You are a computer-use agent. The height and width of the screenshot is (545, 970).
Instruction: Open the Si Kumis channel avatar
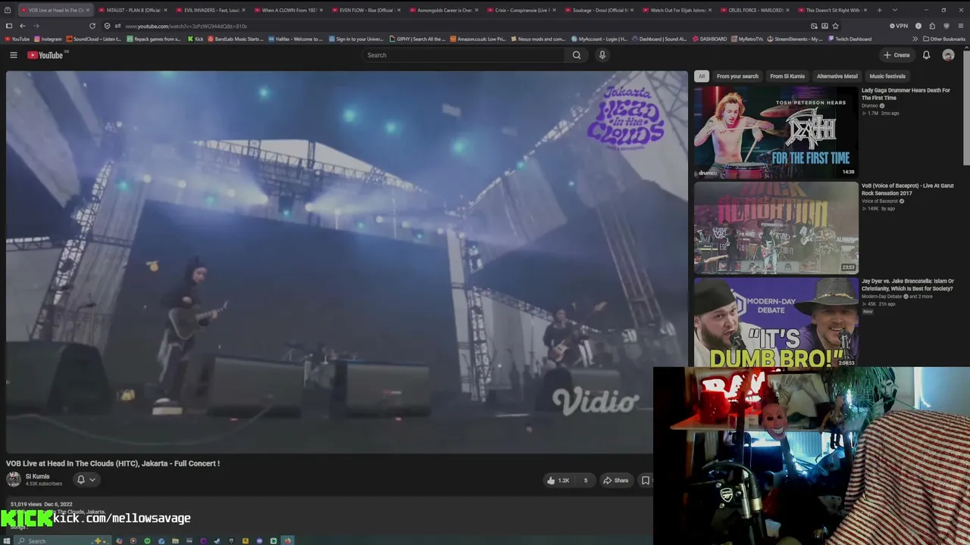(14, 479)
